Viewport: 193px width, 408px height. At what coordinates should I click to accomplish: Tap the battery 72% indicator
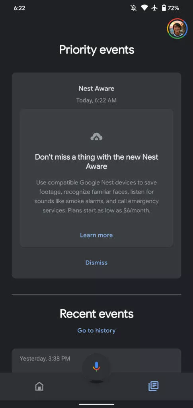coord(170,8)
